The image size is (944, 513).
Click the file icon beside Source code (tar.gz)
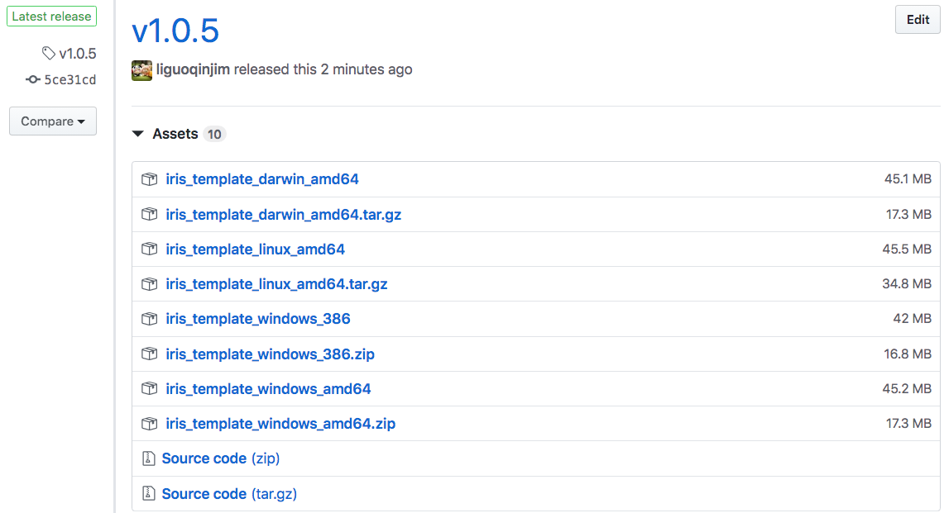[x=149, y=493]
